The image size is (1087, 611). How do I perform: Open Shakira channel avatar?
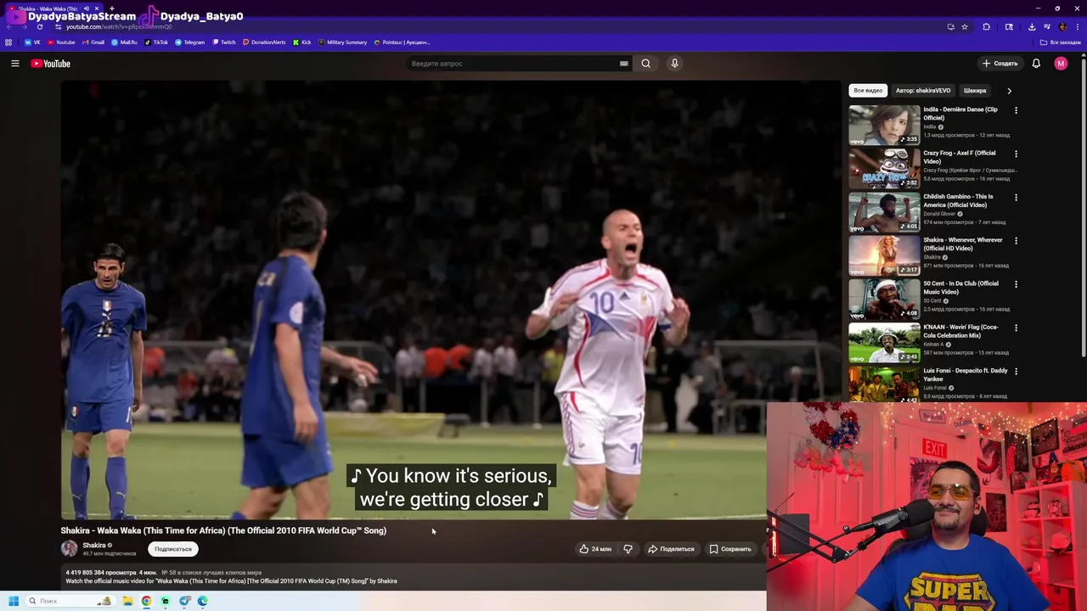[x=69, y=549]
